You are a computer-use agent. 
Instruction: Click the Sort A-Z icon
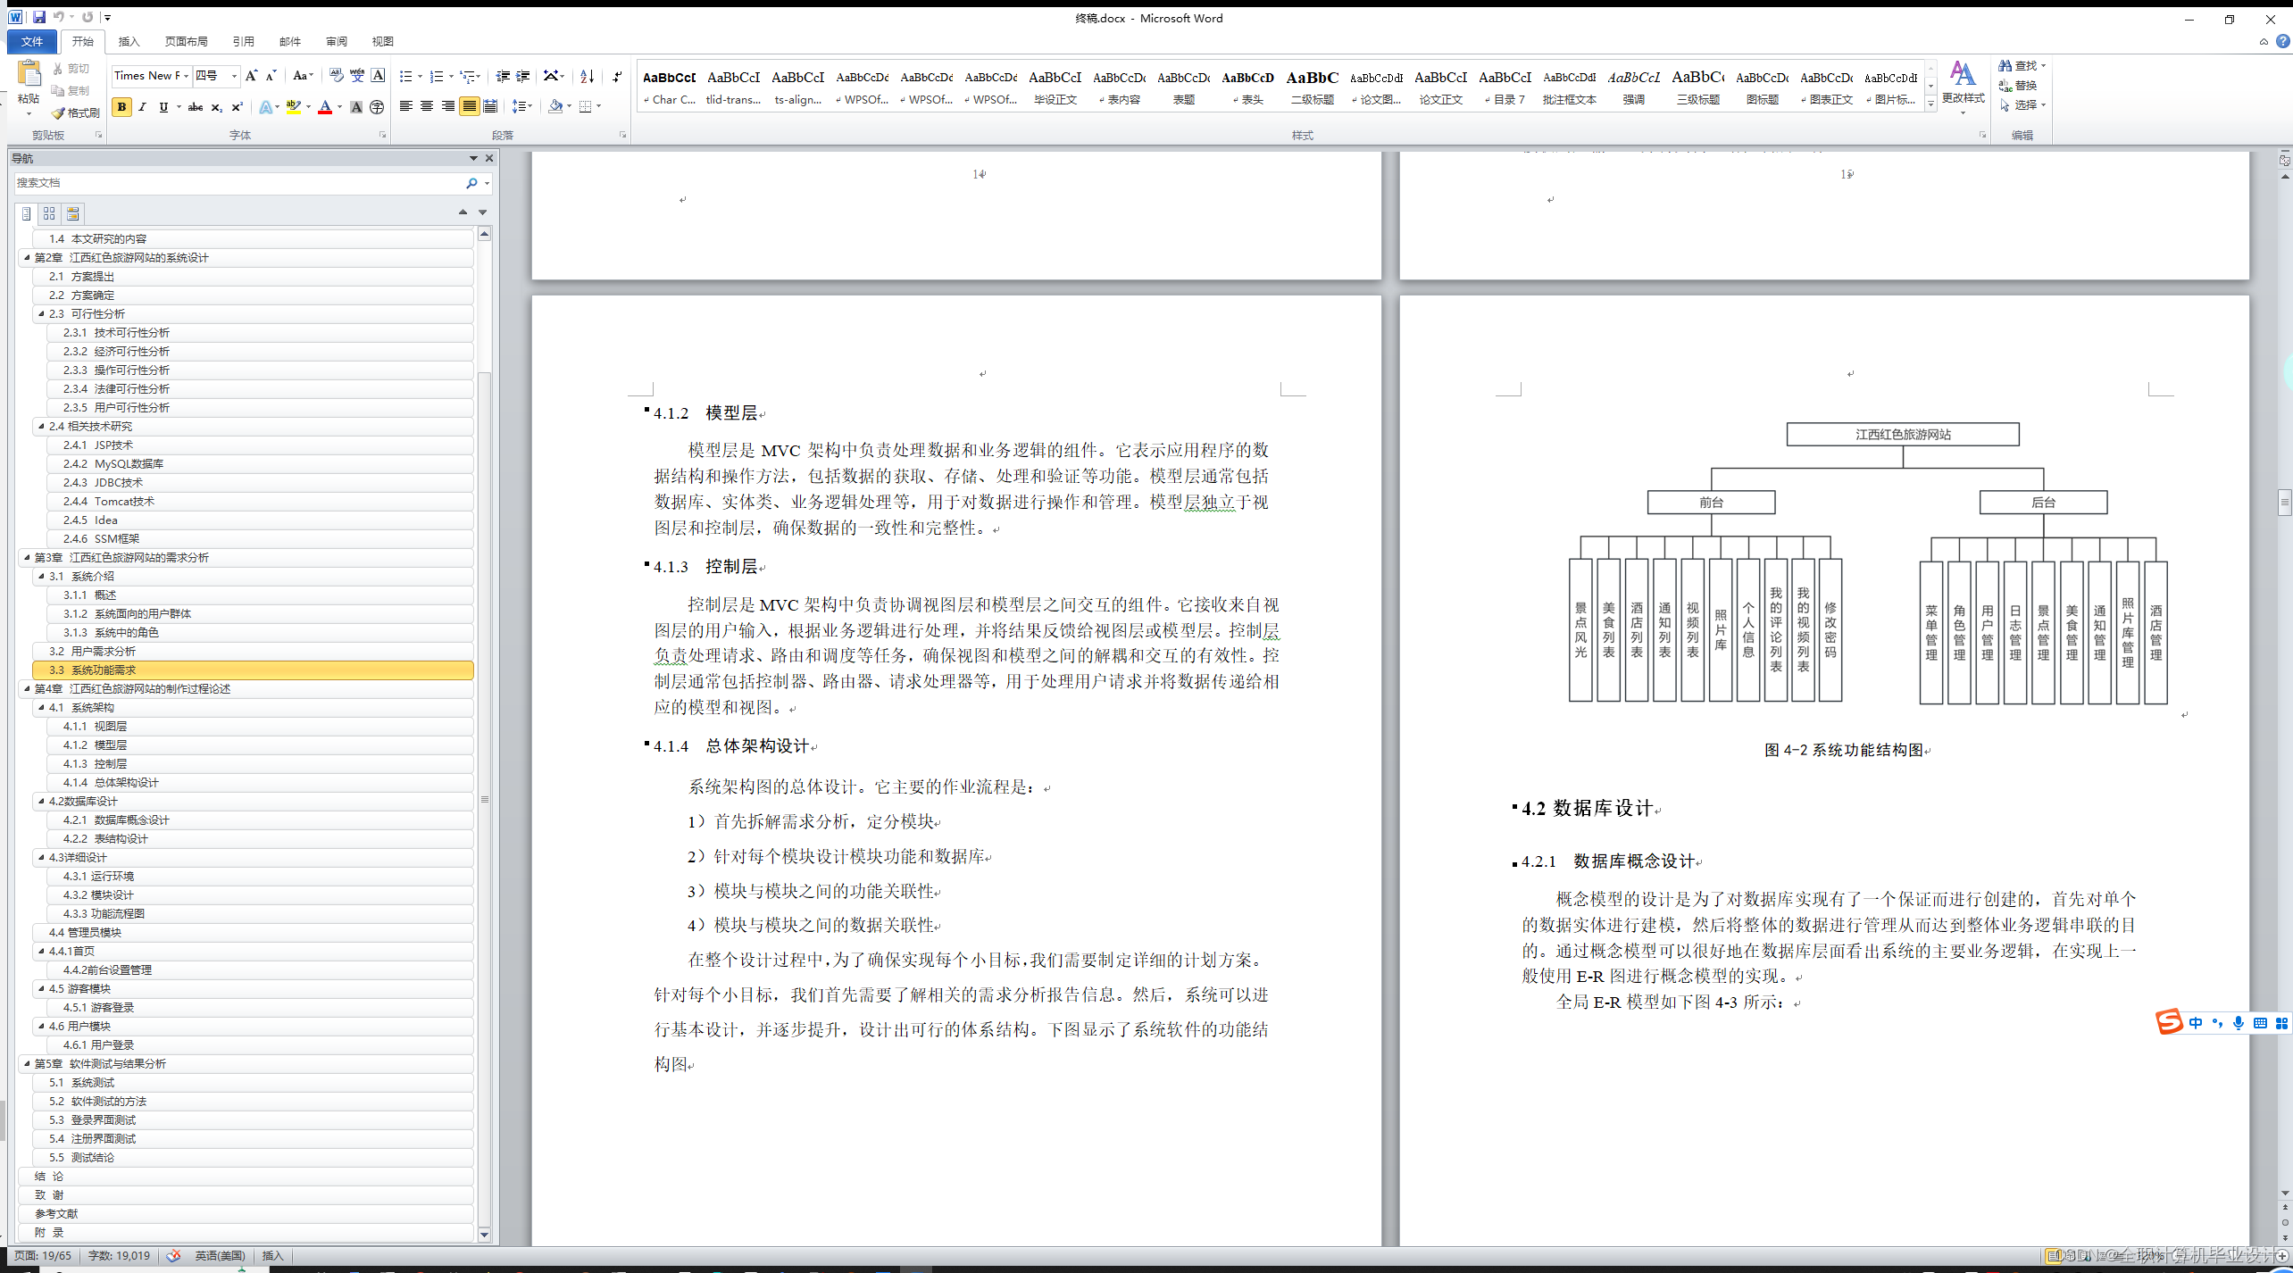(x=587, y=77)
